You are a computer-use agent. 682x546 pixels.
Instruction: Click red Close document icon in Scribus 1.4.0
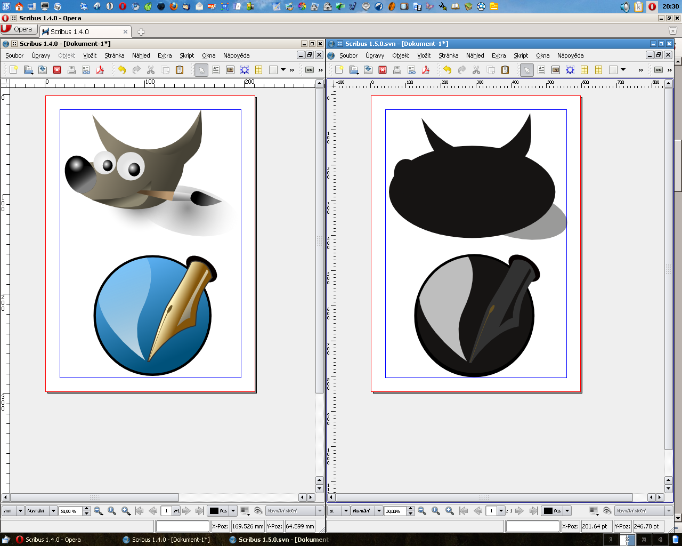point(57,70)
